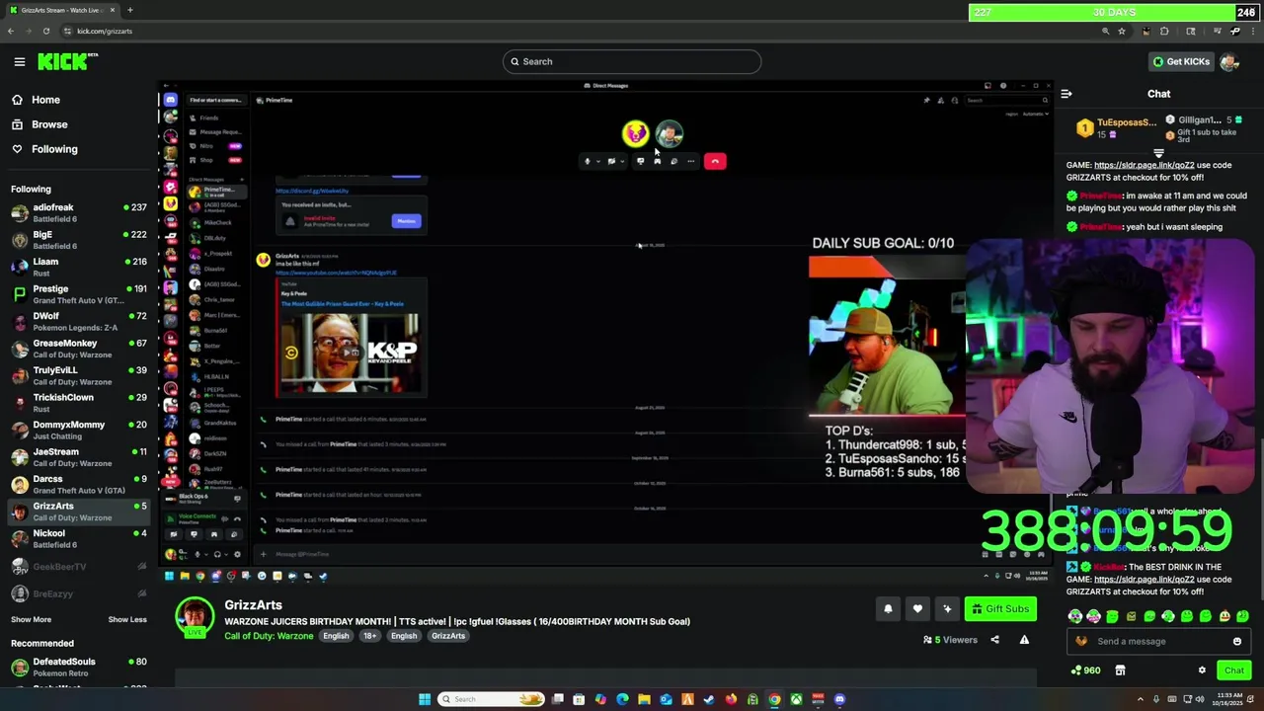
Task: Click the sparkle subscribe icon
Action: coord(947,609)
